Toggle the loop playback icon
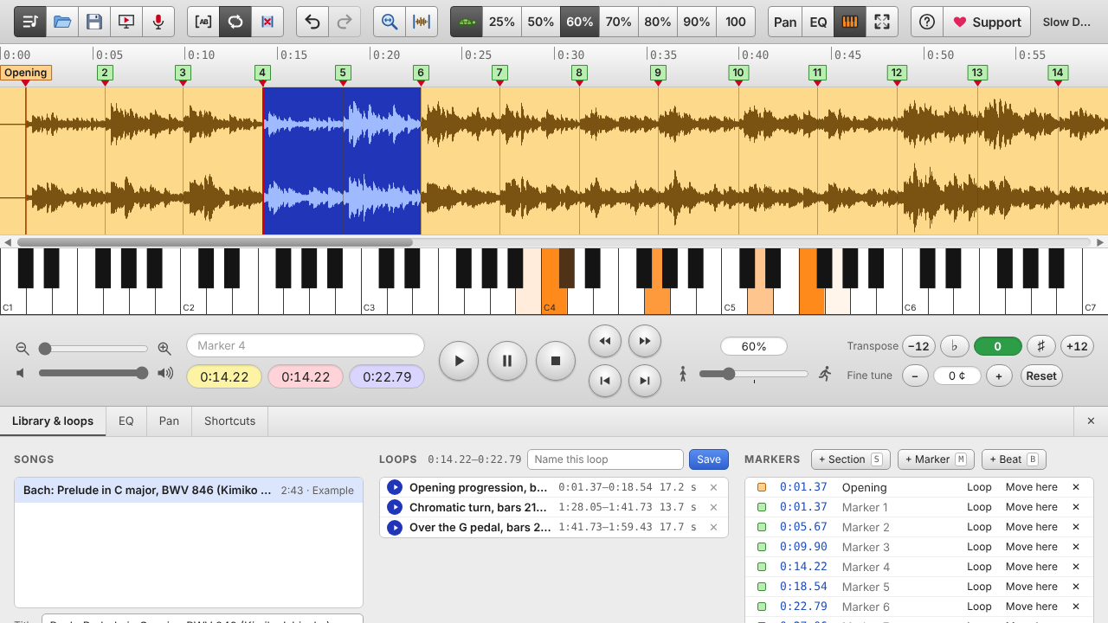The width and height of the screenshot is (1108, 623). [235, 22]
